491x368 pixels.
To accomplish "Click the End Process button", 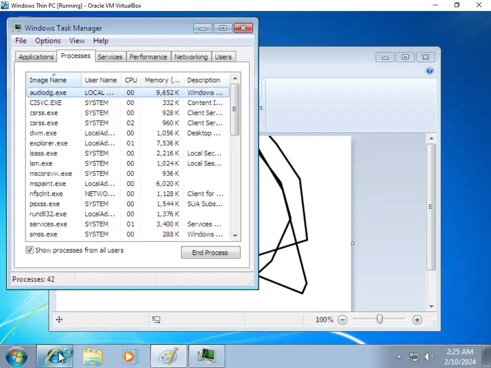I will [210, 253].
